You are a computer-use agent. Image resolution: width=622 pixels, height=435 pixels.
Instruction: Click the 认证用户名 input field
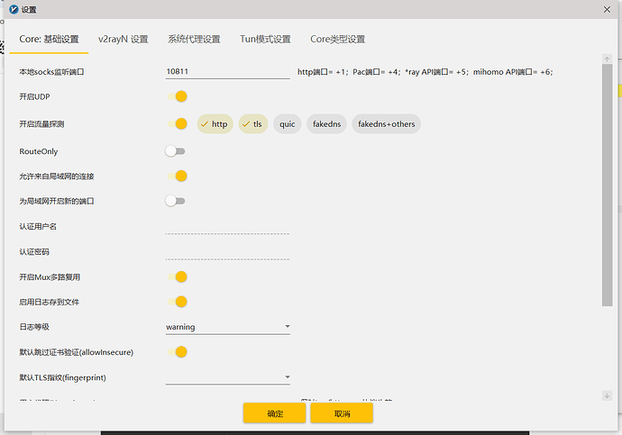pyautogui.click(x=228, y=227)
